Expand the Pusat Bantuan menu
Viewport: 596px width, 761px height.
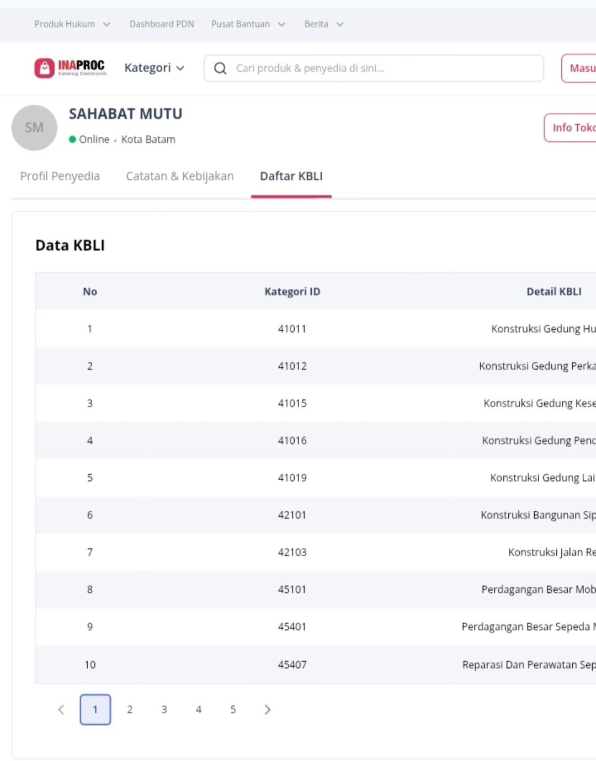[x=248, y=24]
